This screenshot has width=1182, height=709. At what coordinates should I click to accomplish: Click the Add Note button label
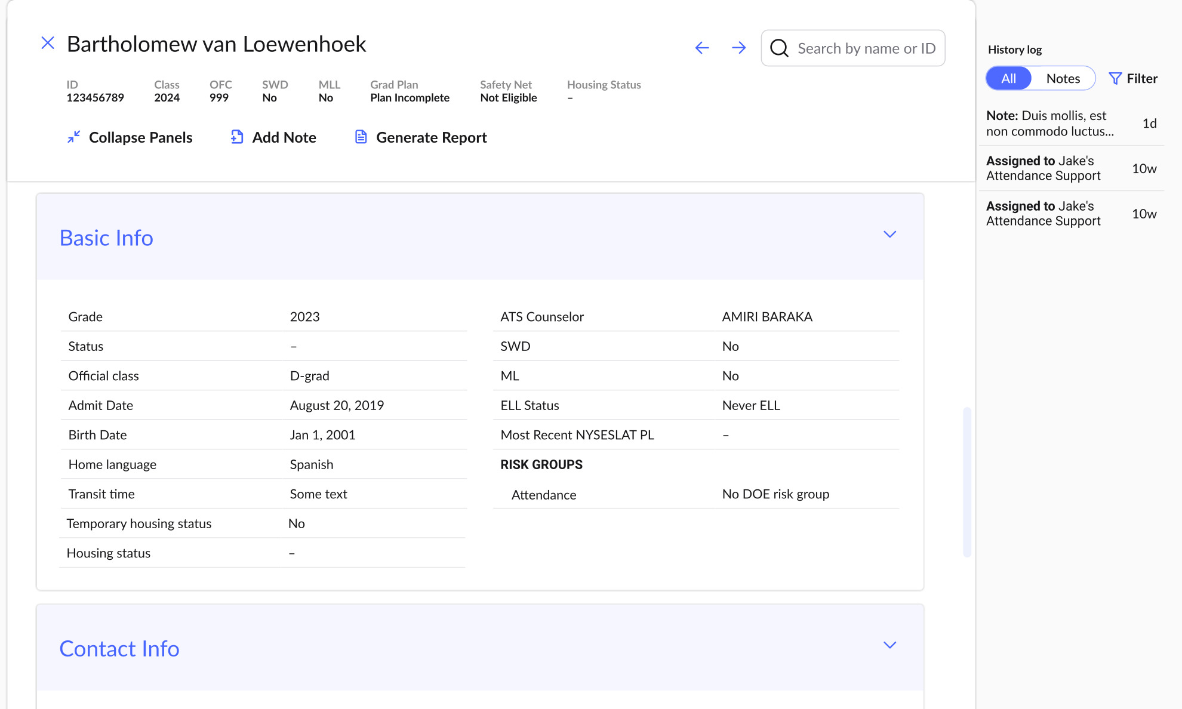pos(284,137)
